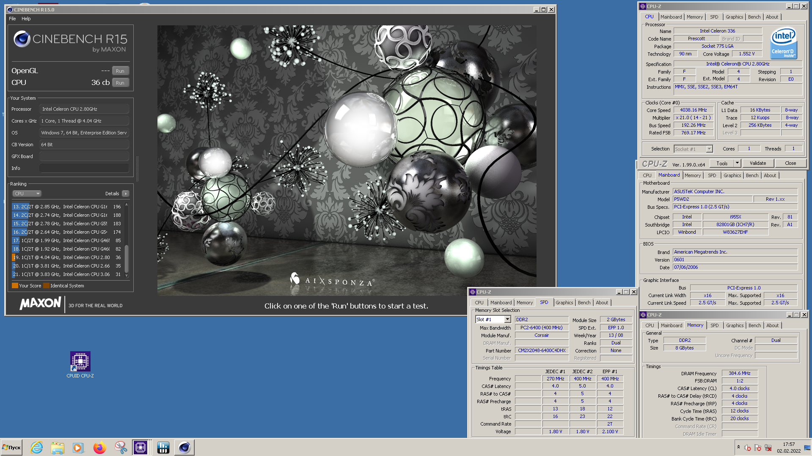Click the Core Voltage 1.552 V value
The image size is (812, 456).
[x=746, y=54]
